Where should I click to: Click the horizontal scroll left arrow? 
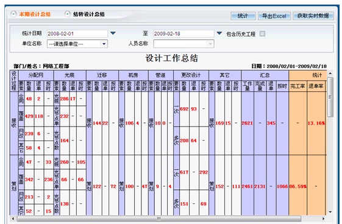(13, 219)
